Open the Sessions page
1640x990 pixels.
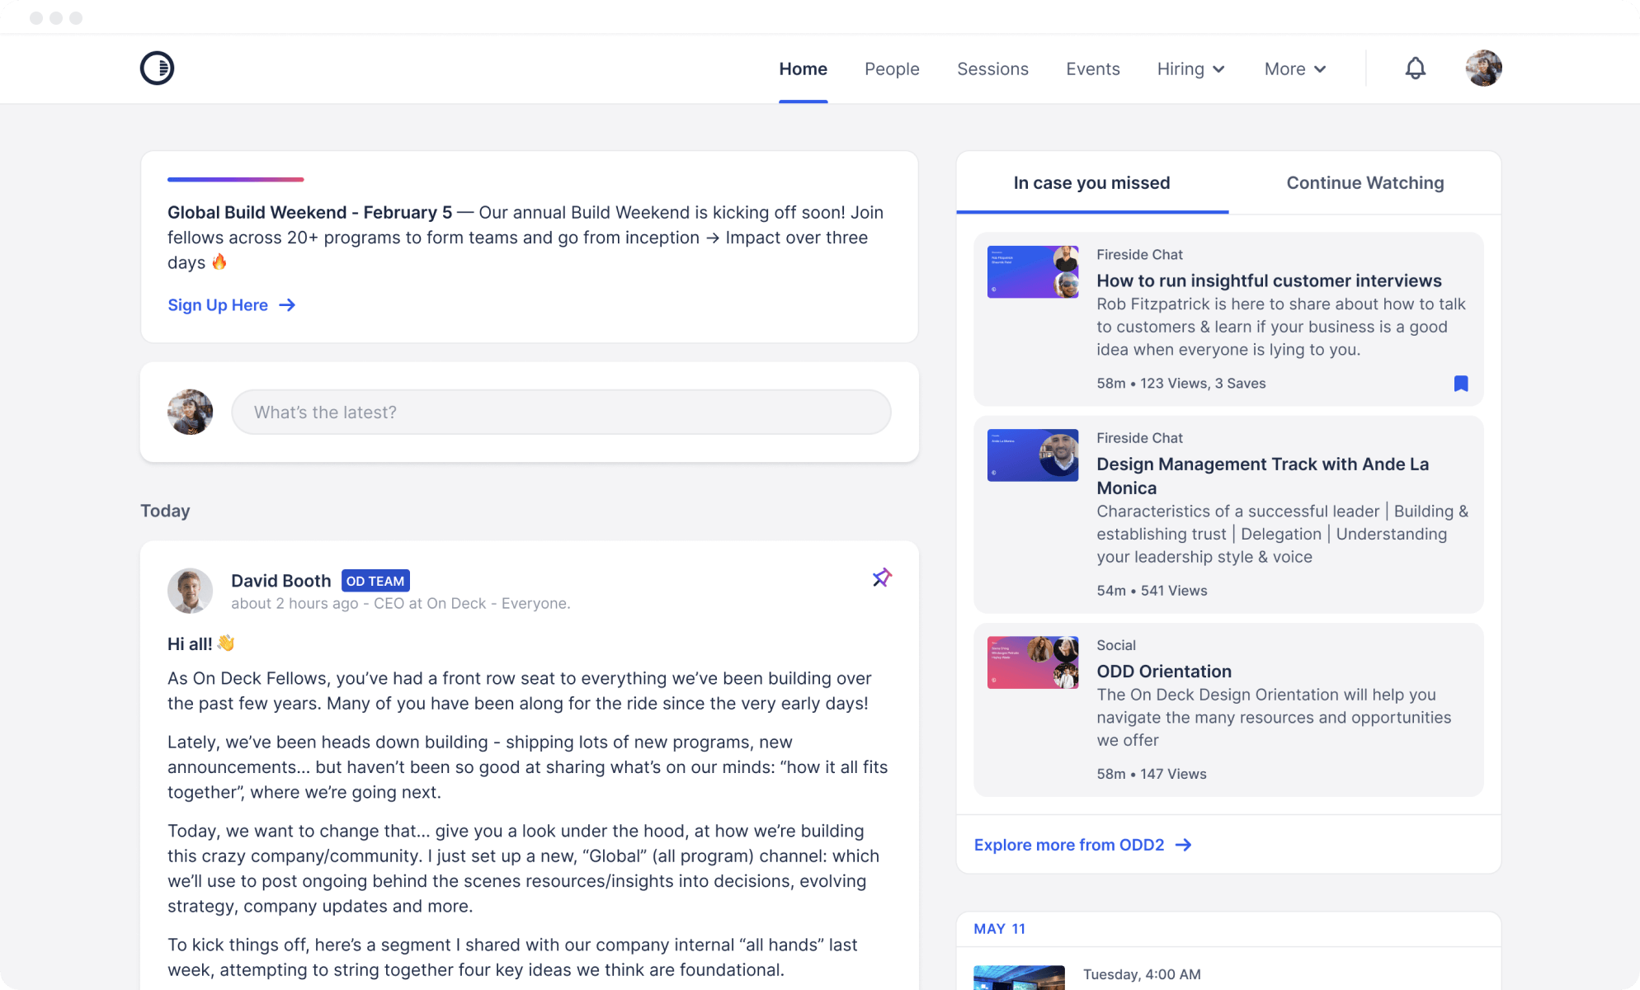click(992, 69)
